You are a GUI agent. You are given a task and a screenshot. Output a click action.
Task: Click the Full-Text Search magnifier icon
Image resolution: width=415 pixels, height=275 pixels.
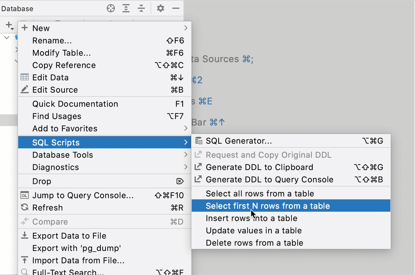pos(25,271)
